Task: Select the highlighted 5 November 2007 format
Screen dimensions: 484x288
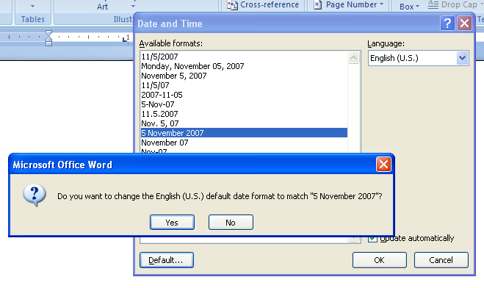Action: pyautogui.click(x=244, y=133)
